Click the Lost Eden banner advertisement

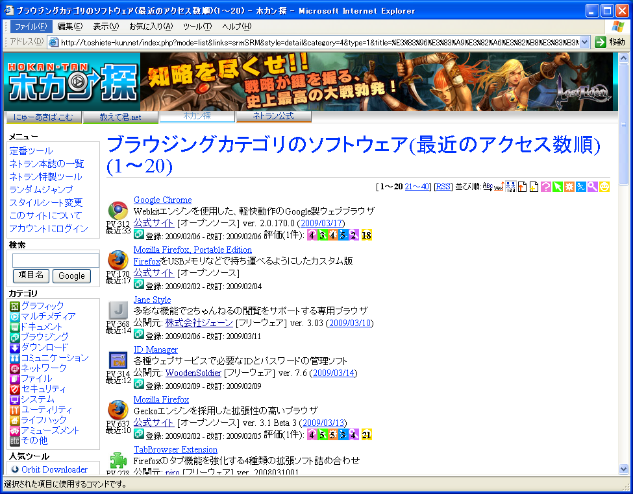(377, 82)
